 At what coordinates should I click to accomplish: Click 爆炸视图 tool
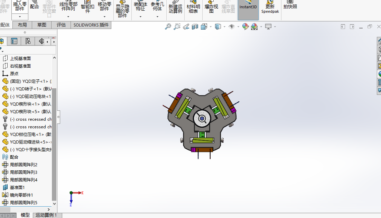tap(211, 7)
